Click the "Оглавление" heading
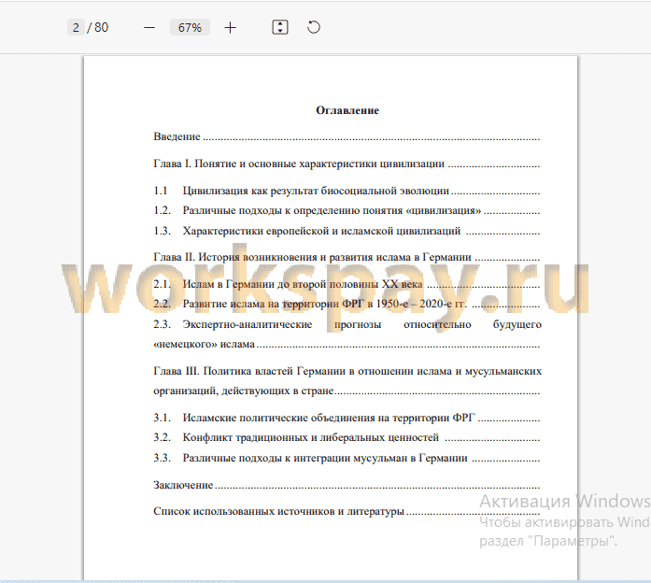The height and width of the screenshot is (583, 651). (x=347, y=110)
